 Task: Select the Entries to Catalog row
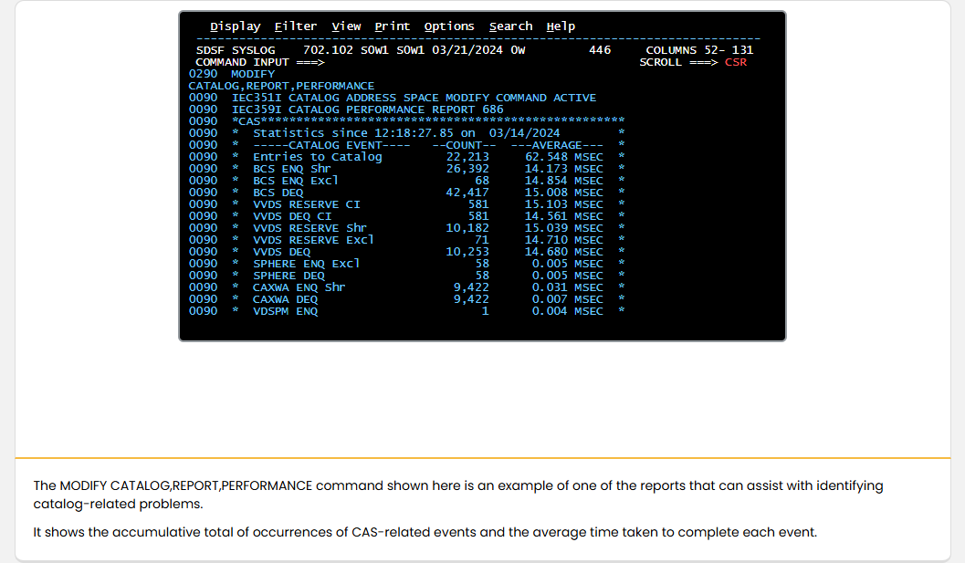point(406,157)
